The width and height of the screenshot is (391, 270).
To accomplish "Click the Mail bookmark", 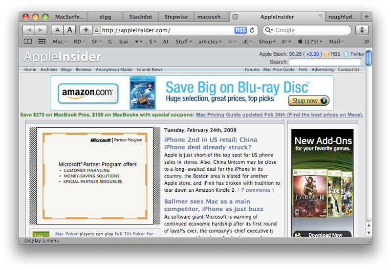I will tap(336, 42).
